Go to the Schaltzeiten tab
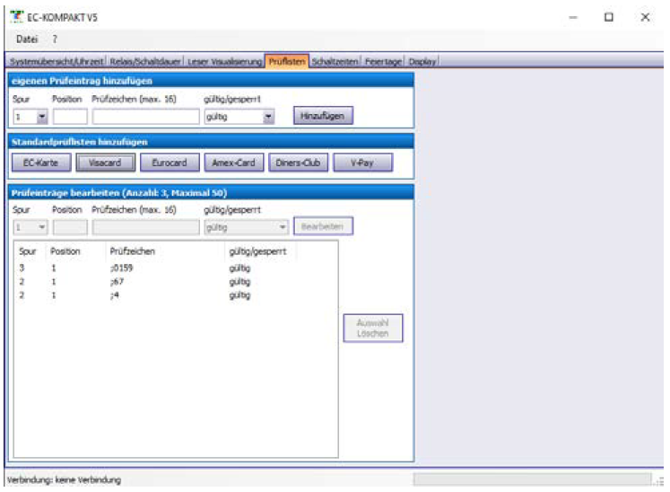The image size is (670, 492). point(335,62)
